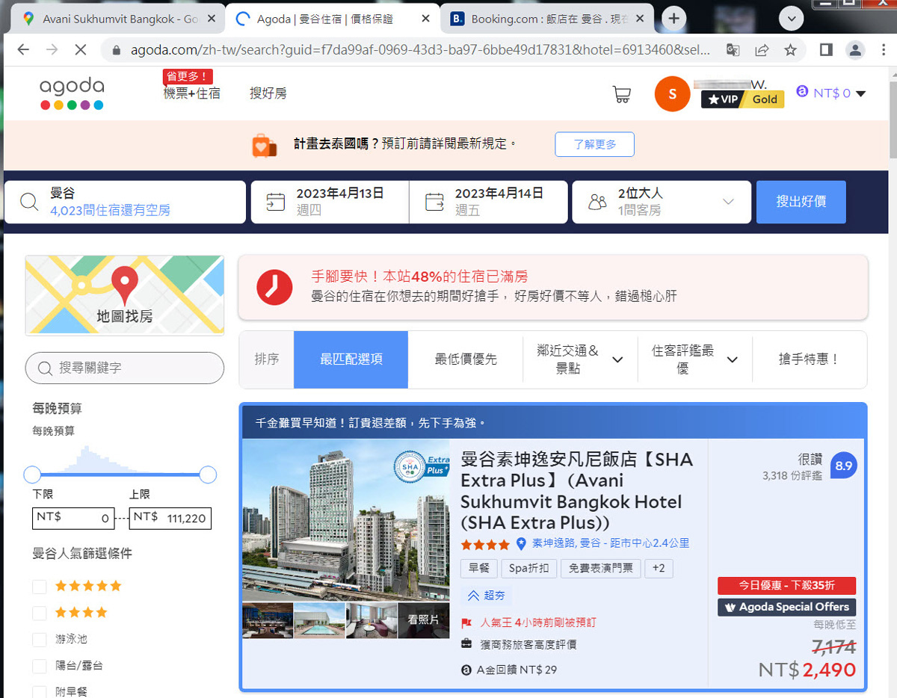This screenshot has height=698, width=897.
Task: Click 了解更多 button
Action: point(594,144)
